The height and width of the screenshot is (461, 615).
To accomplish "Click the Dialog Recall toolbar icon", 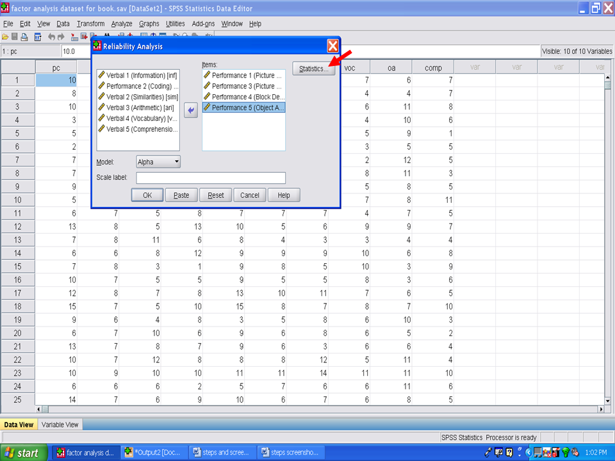I will point(38,37).
